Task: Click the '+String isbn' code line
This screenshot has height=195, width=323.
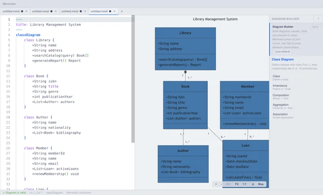Action: [44, 81]
